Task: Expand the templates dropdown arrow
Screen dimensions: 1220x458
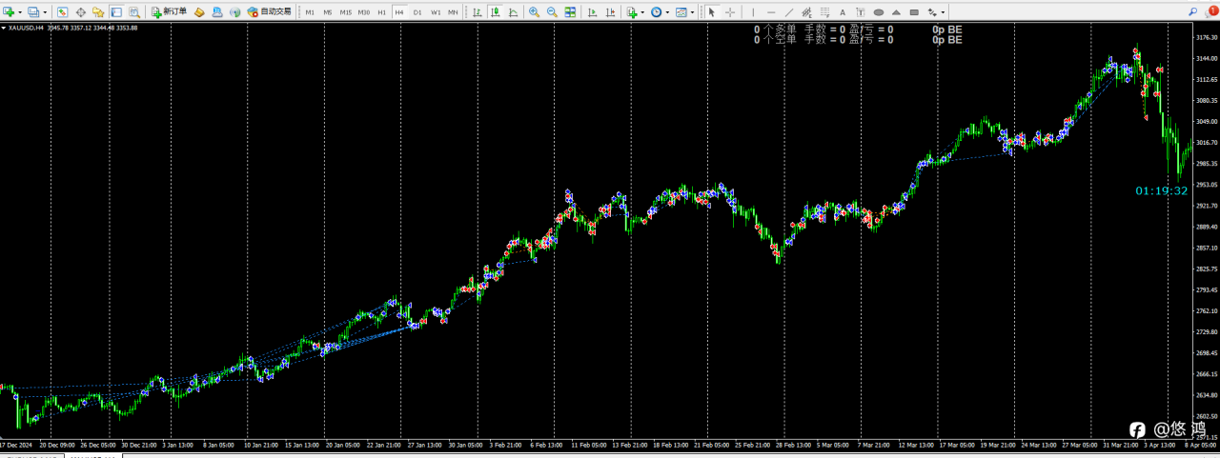Action: [x=693, y=12]
